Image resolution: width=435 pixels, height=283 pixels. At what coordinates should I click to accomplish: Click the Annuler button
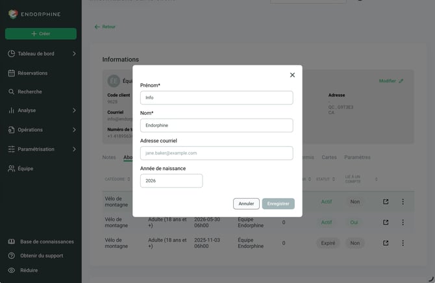(x=246, y=204)
